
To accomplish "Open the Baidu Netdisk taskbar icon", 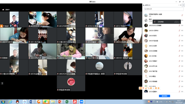I will 25,102.
